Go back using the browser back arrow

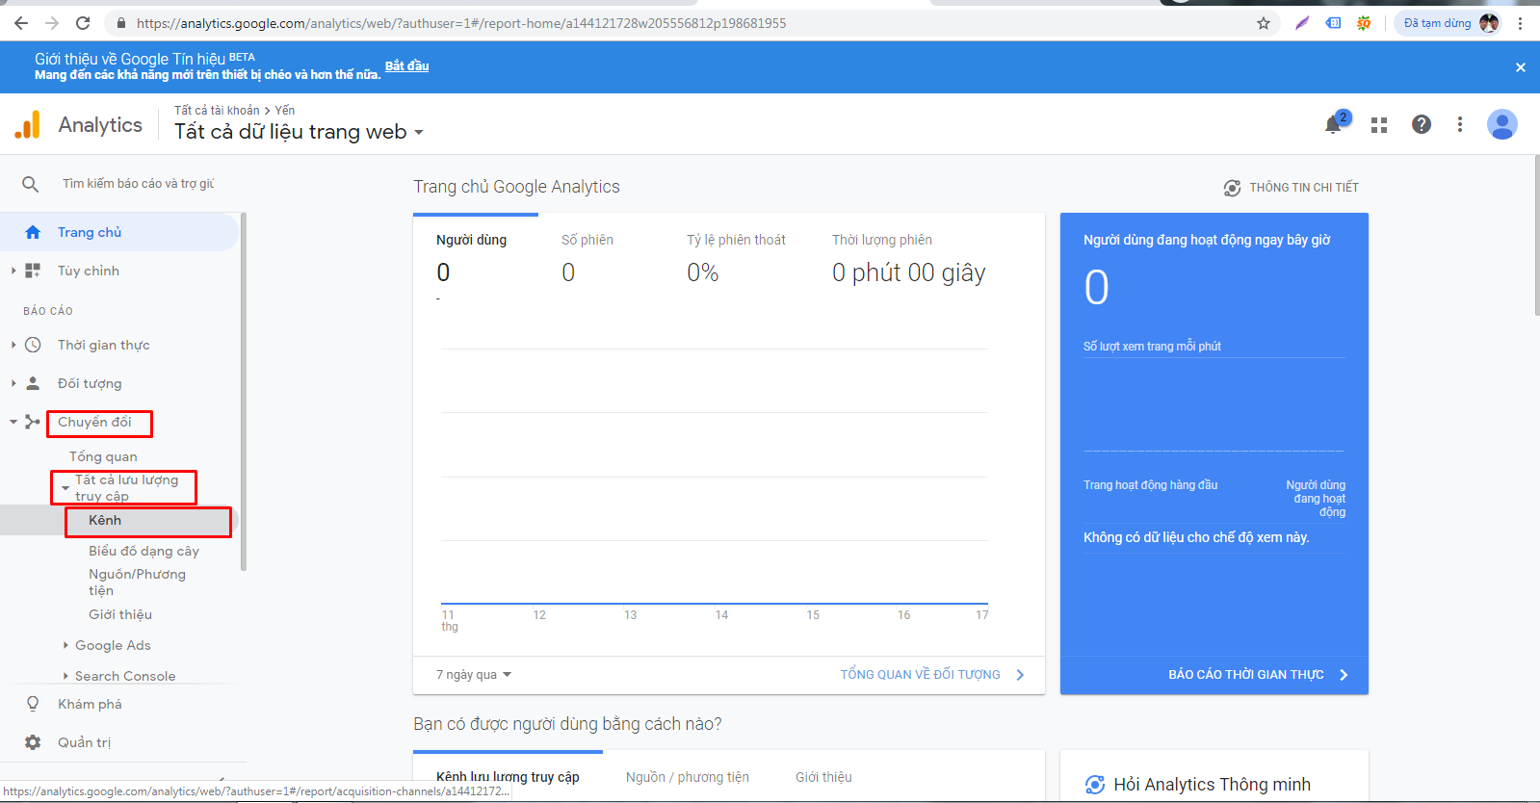(x=21, y=23)
